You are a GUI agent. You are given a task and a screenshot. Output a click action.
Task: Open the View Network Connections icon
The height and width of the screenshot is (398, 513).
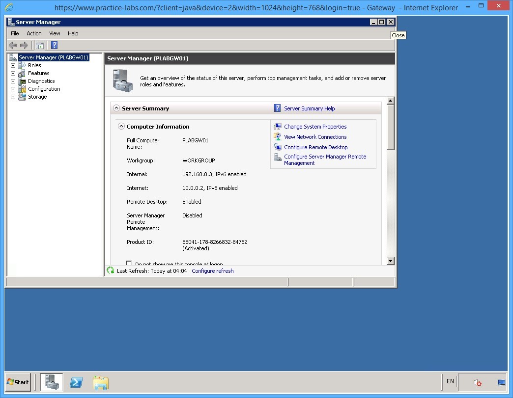(279, 137)
